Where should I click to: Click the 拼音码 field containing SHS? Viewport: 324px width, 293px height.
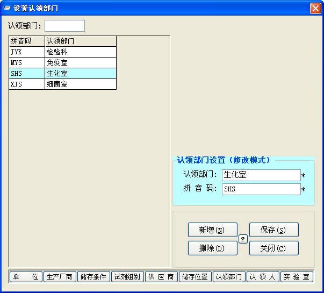click(x=261, y=189)
